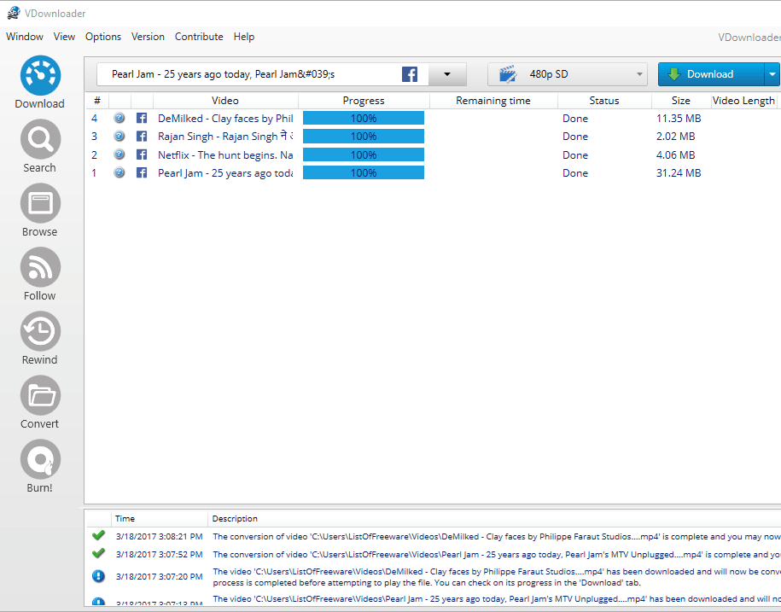This screenshot has width=781, height=612.
Task: Click the 100% progress bar of the DeMilked row
Action: (364, 118)
